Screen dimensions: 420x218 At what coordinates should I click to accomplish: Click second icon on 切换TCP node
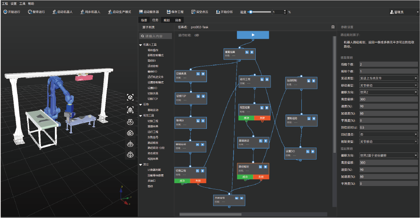pos(203,96)
